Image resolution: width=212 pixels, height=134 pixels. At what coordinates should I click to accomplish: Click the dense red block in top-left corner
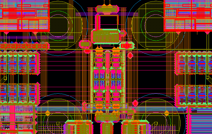24,15
